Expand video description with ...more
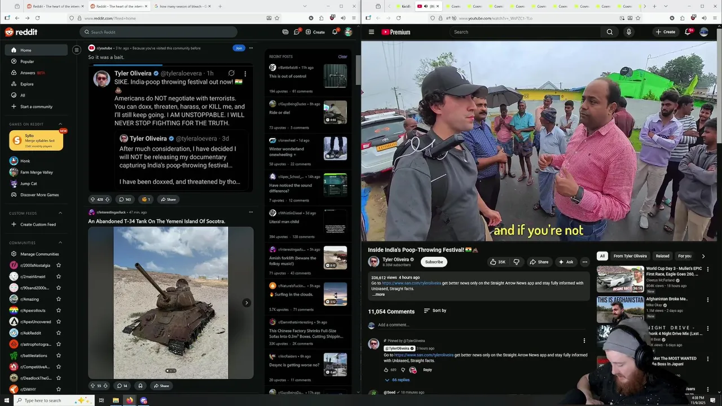 pos(378,294)
